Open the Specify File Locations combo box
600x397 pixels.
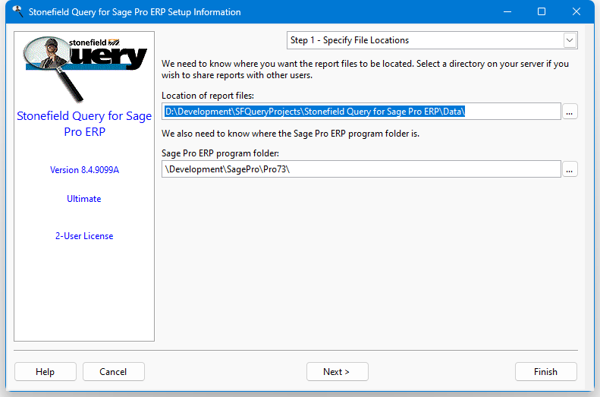[432, 40]
